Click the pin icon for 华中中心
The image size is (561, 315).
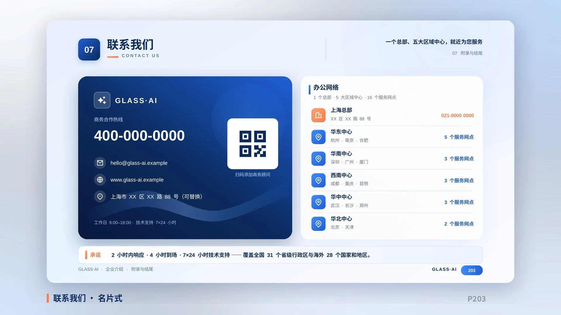pyautogui.click(x=318, y=202)
